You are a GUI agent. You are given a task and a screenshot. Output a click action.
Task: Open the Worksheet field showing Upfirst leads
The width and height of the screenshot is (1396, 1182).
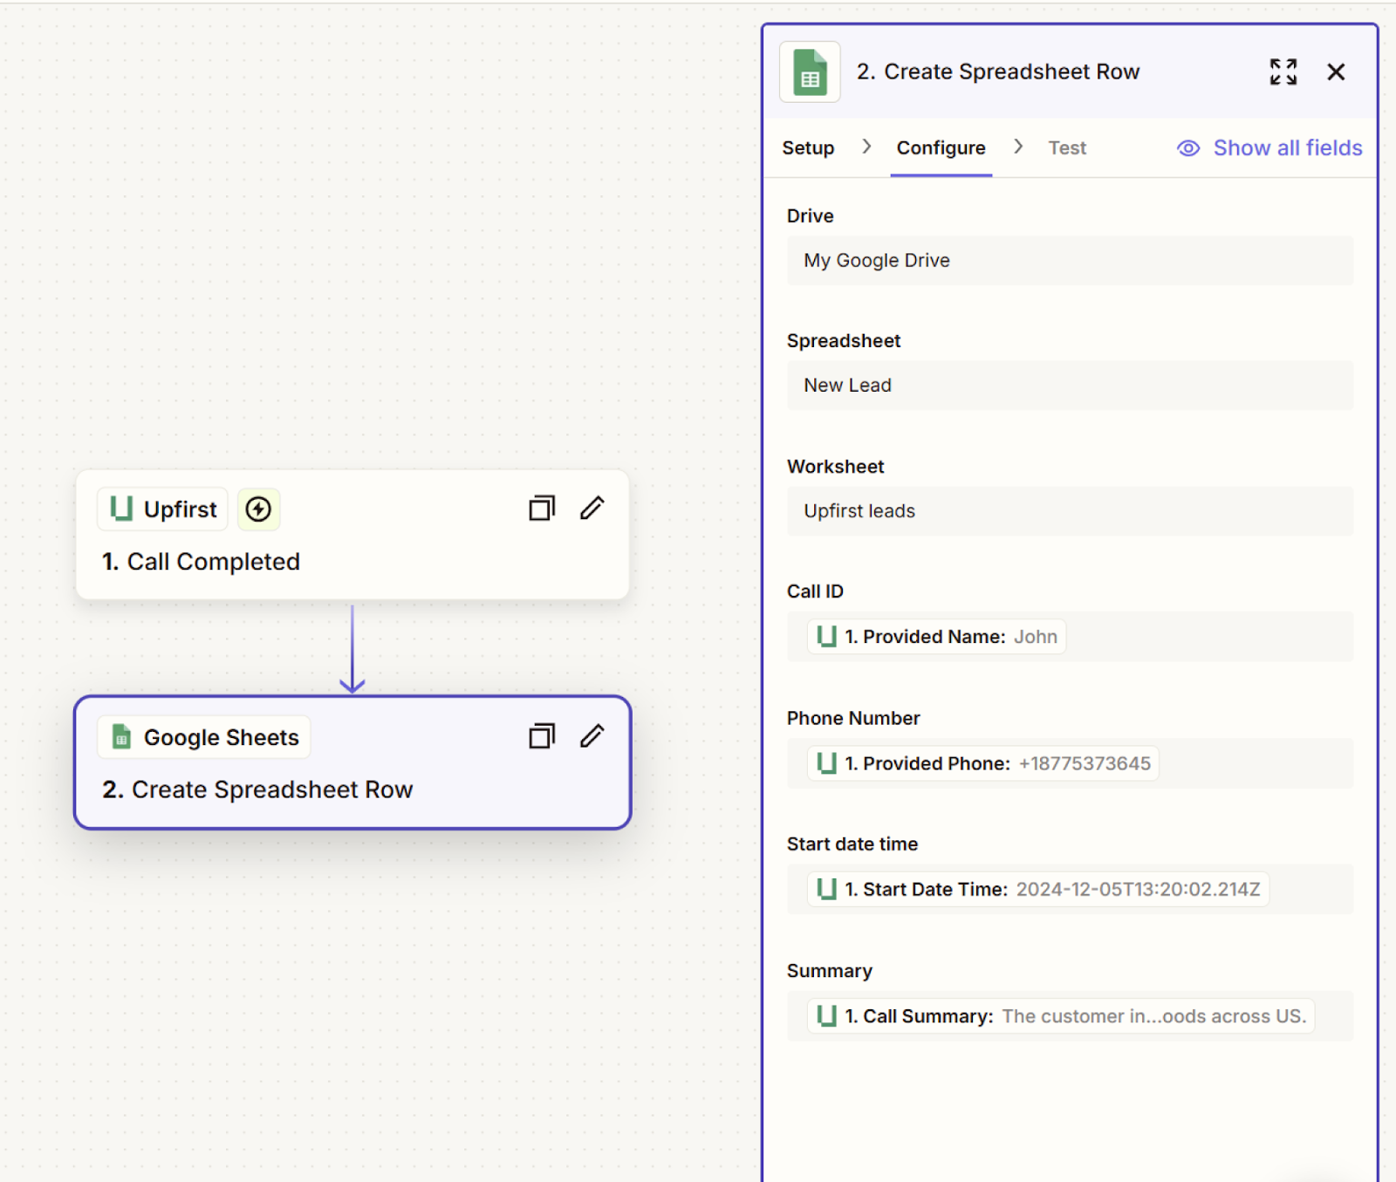[1070, 510]
